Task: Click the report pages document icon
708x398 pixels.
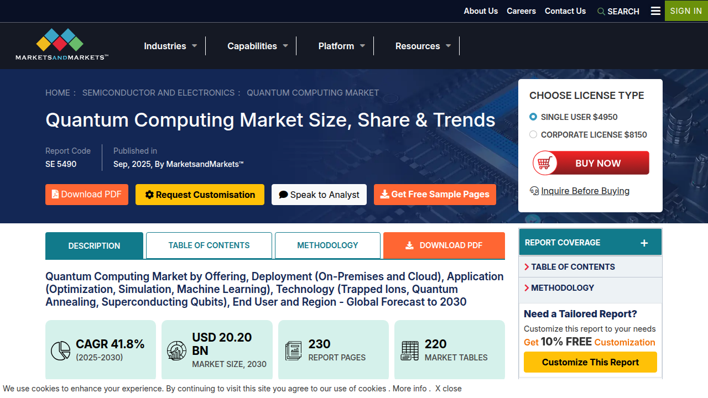Action: [x=294, y=350]
